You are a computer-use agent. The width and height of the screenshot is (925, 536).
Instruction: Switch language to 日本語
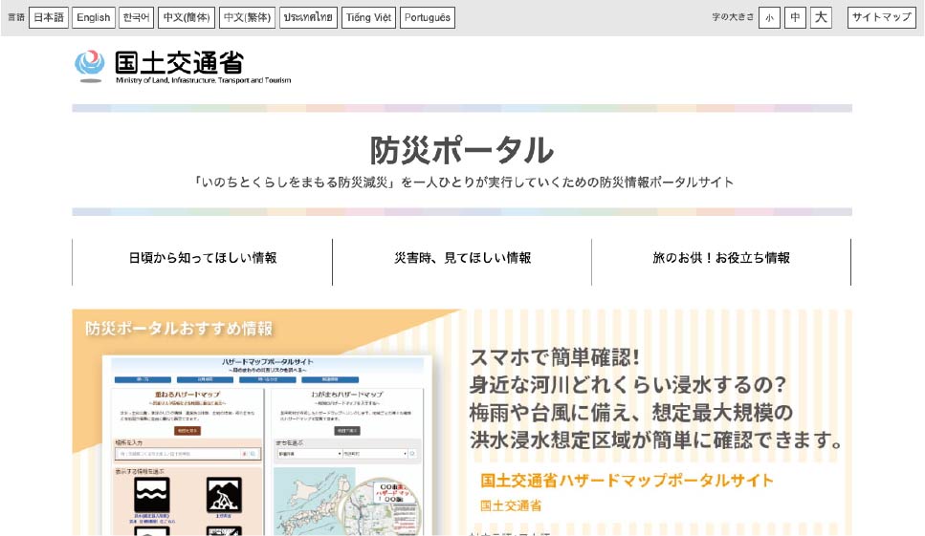click(49, 17)
